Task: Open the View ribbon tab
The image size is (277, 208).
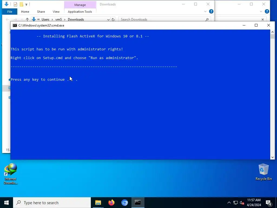Action: 56,12
